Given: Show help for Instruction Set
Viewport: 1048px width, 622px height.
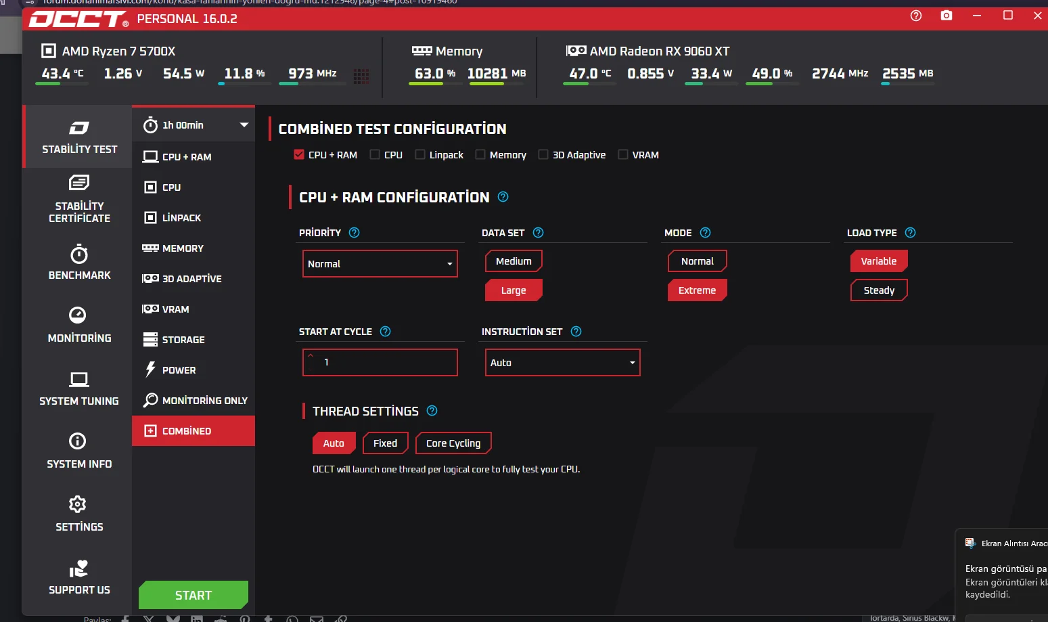Looking at the screenshot, I should 576,332.
